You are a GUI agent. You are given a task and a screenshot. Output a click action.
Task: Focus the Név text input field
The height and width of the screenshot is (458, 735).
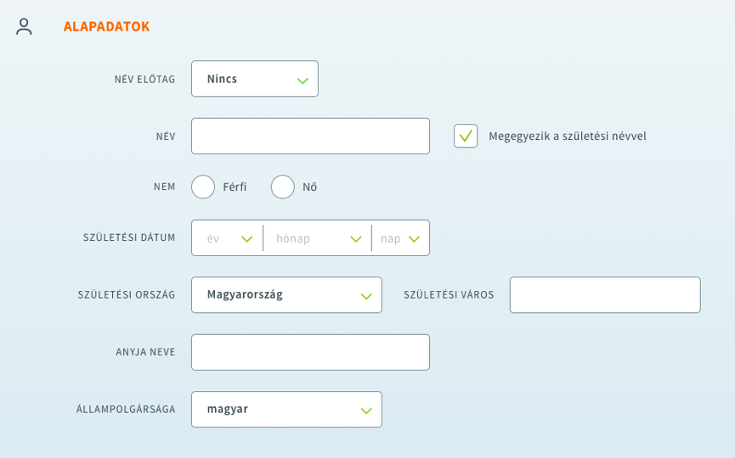[310, 137]
